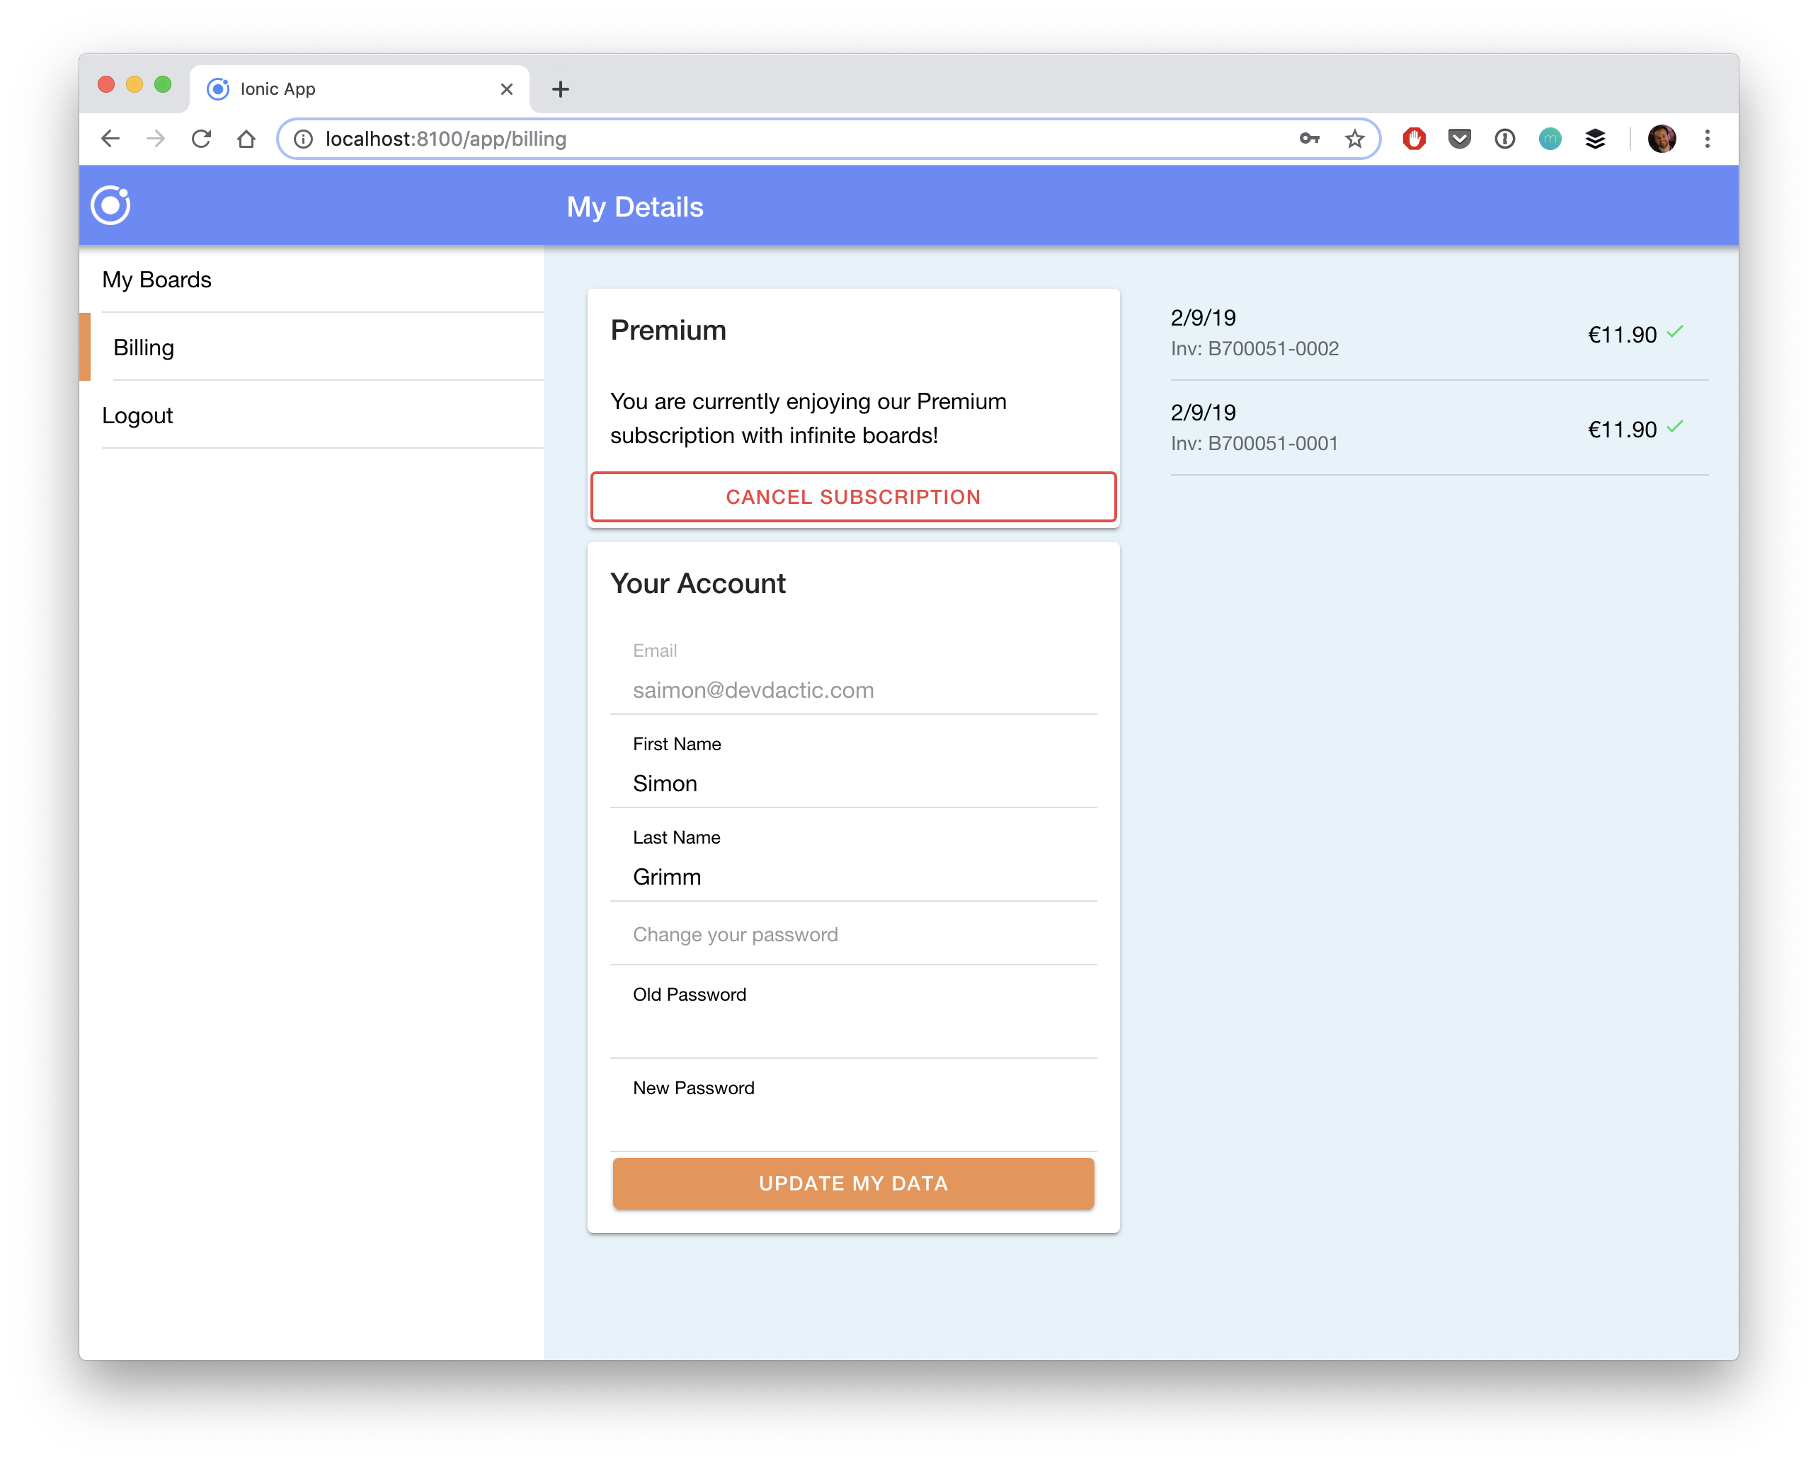Screen dimensions: 1818x1465
Task: Click the browser forward arrow
Action: (x=155, y=139)
